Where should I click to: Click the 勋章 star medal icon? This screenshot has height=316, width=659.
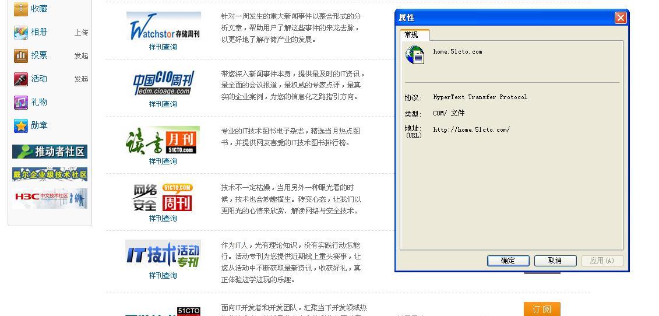pyautogui.click(x=20, y=125)
